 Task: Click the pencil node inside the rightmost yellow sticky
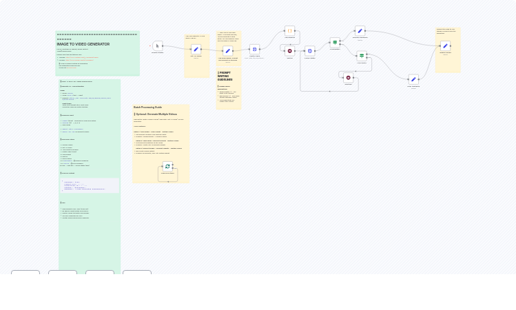tap(445, 46)
